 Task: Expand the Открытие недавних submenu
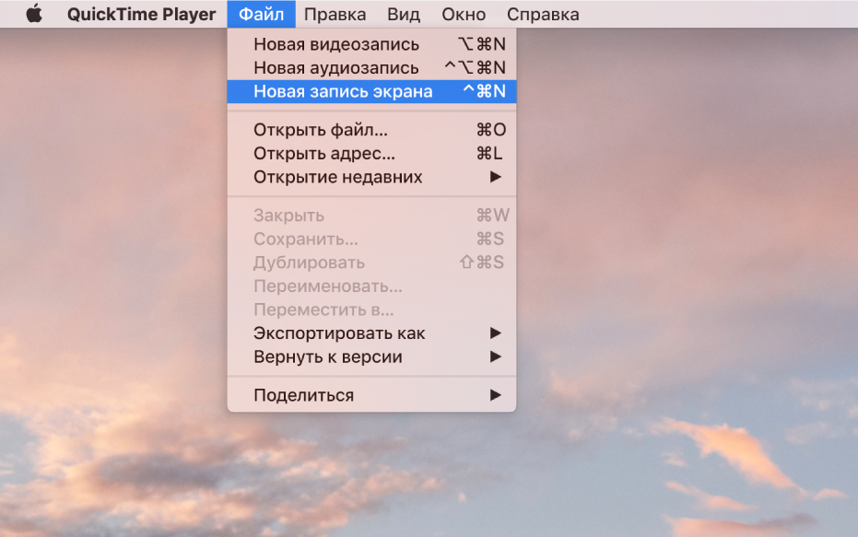pos(371,177)
